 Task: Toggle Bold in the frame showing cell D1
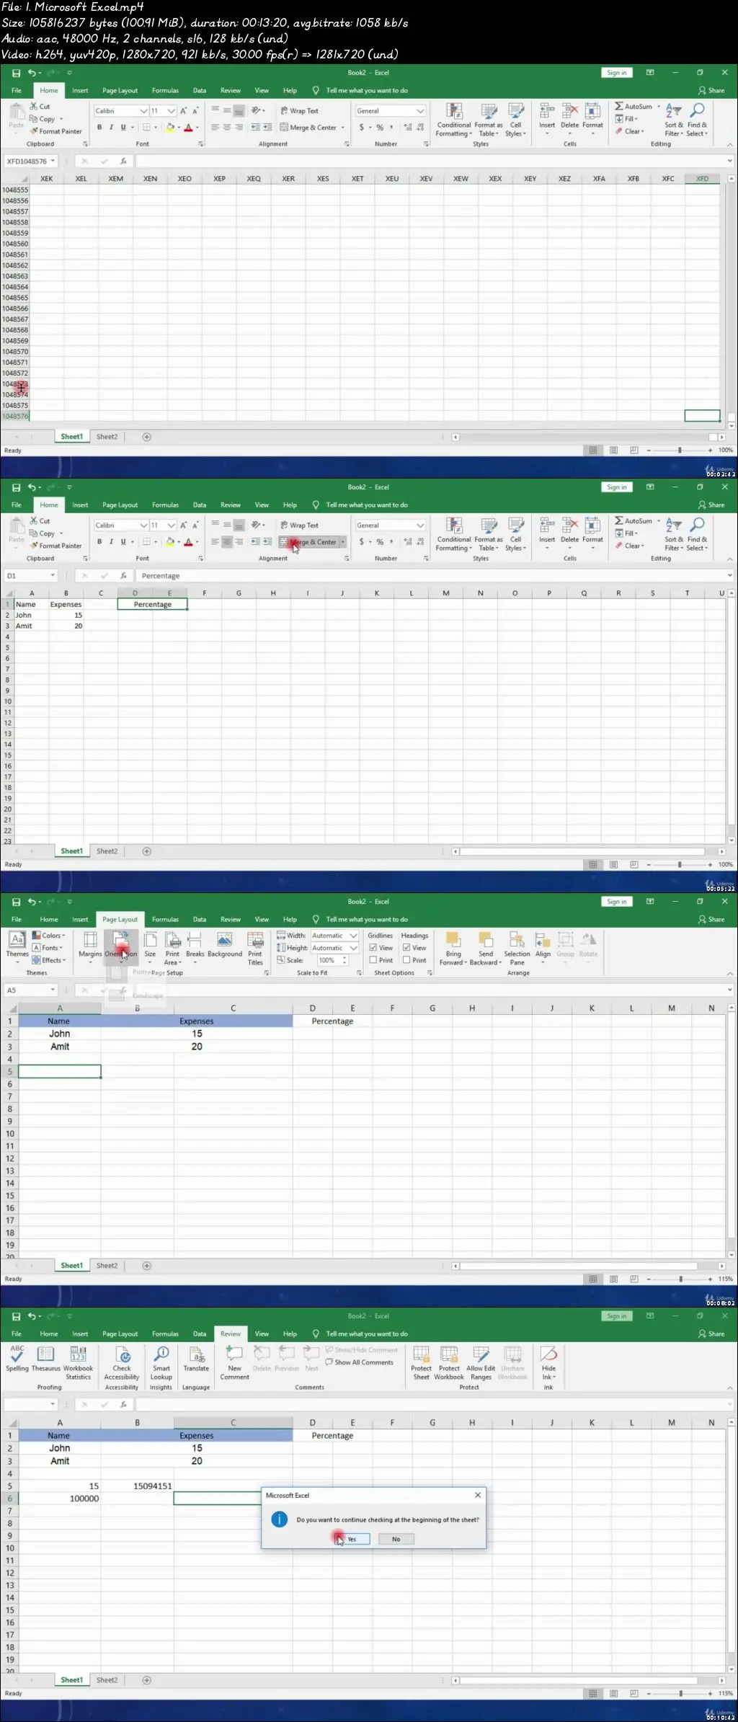point(99,541)
